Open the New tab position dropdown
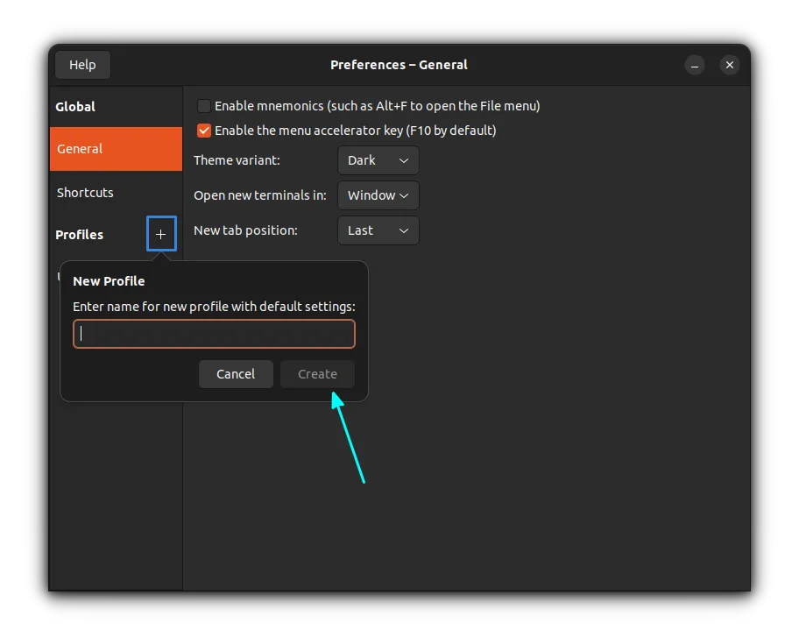This screenshot has width=799, height=644. (x=378, y=230)
